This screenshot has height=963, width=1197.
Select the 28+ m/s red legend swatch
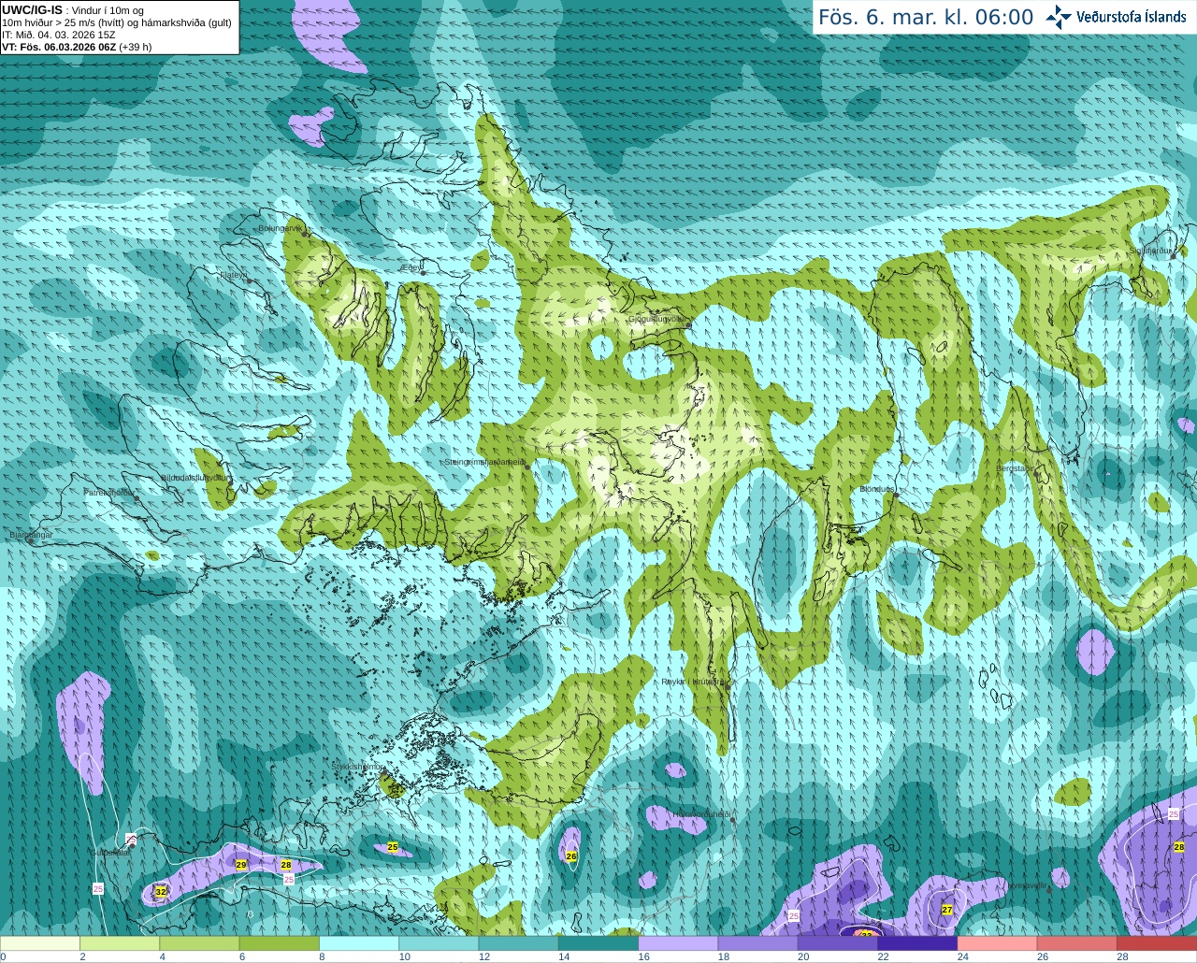1157,943
